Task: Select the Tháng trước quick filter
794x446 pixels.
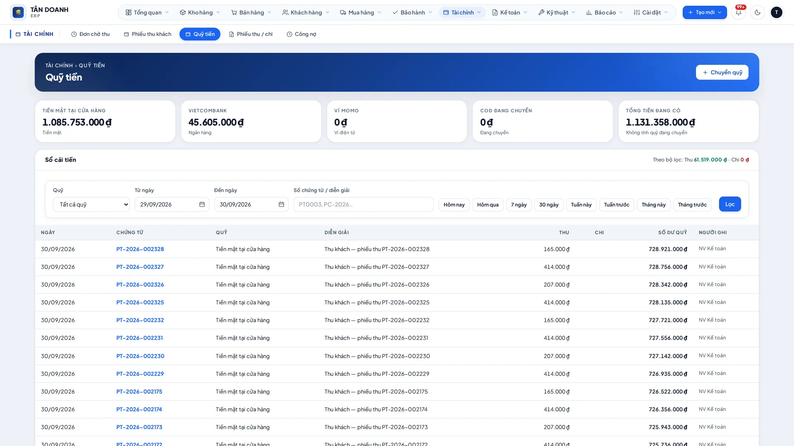Action: [x=692, y=205]
